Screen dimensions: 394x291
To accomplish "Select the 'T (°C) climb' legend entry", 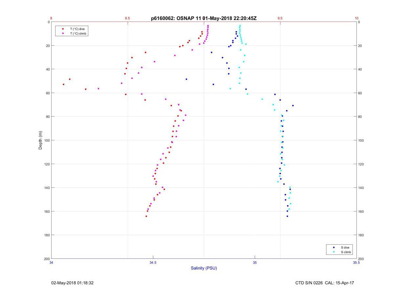I will coord(78,34).
